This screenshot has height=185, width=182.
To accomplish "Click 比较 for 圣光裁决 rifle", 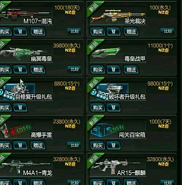I will (x=168, y=31).
